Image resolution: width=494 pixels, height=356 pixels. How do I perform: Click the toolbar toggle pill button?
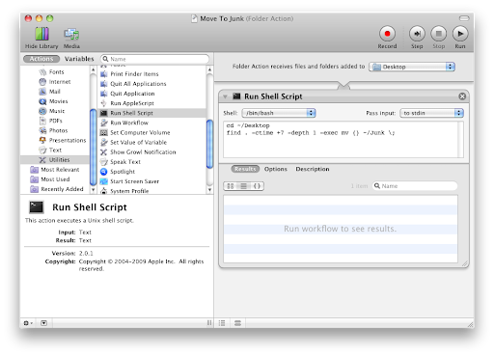464,18
